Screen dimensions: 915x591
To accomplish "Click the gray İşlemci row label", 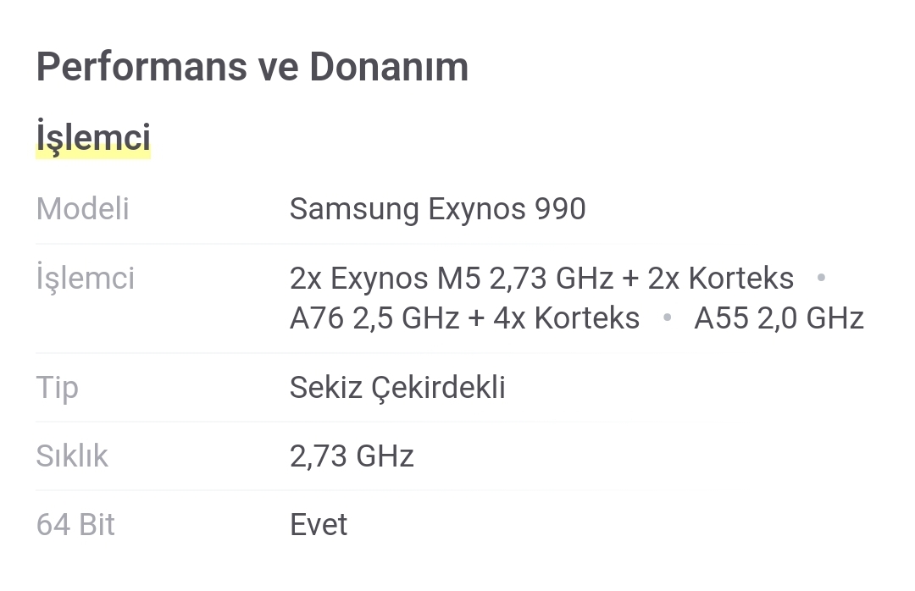I will click(x=85, y=279).
